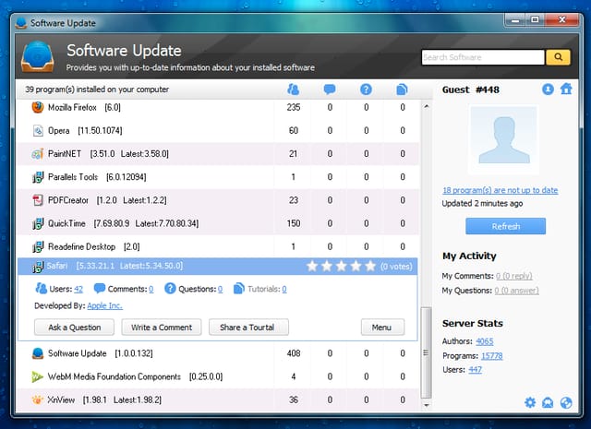Click the questions column header icon
Screen dimensions: 591x429
(x=366, y=89)
